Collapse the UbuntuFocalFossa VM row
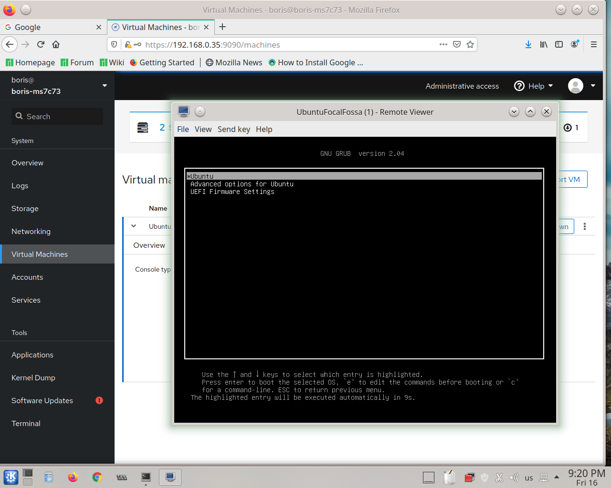611x488 pixels. 133,226
